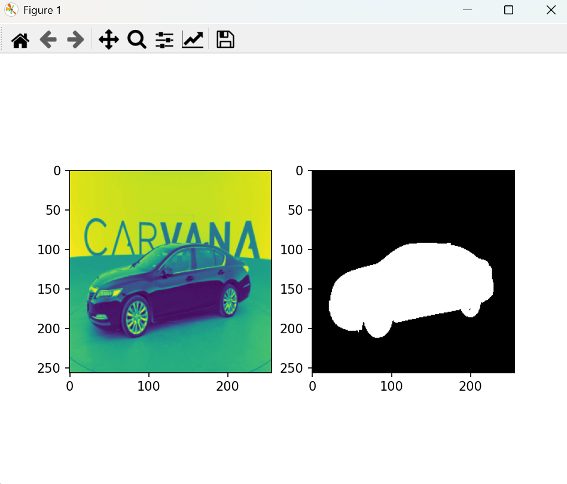Click the 100 tick label on right plot x-axis

click(x=392, y=386)
